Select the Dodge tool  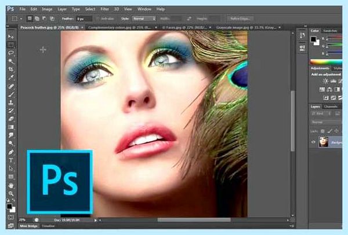[10, 144]
